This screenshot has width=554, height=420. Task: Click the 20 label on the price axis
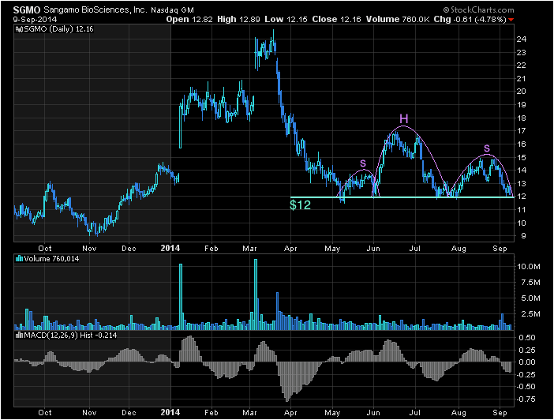(x=521, y=92)
